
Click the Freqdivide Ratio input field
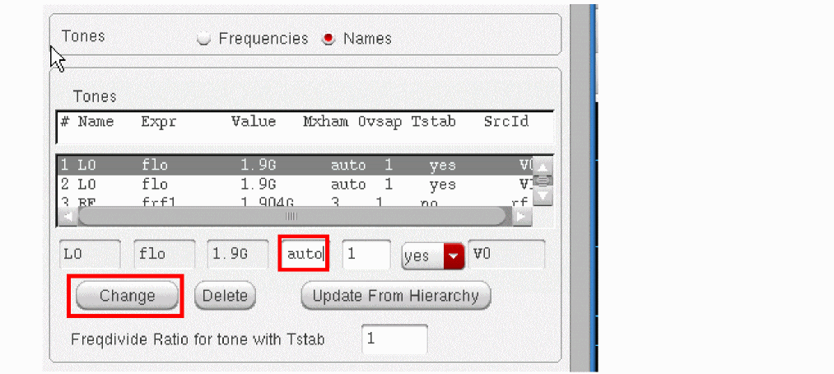[394, 339]
